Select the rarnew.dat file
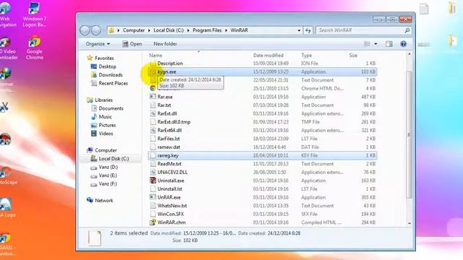 pyautogui.click(x=262, y=147)
